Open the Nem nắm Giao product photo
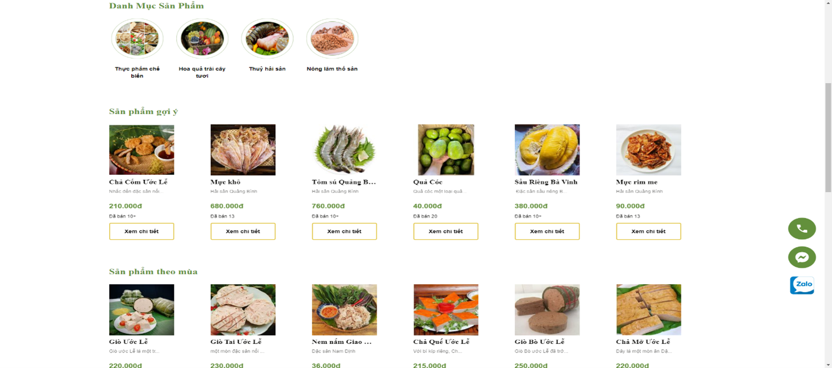This screenshot has width=832, height=368. [344, 310]
